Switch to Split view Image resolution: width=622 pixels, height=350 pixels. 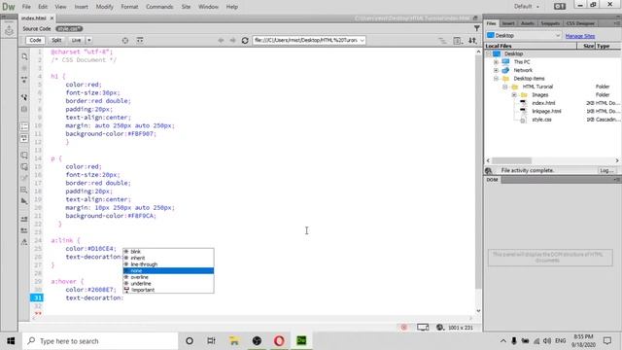pos(56,40)
